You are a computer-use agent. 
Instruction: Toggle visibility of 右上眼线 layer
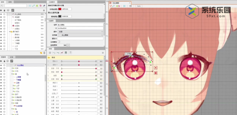(x=1, y=14)
